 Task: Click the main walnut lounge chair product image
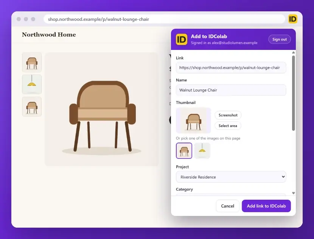pos(102,109)
